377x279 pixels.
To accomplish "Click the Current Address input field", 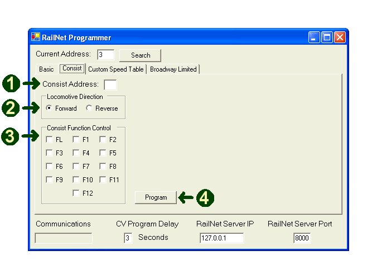I will [106, 55].
